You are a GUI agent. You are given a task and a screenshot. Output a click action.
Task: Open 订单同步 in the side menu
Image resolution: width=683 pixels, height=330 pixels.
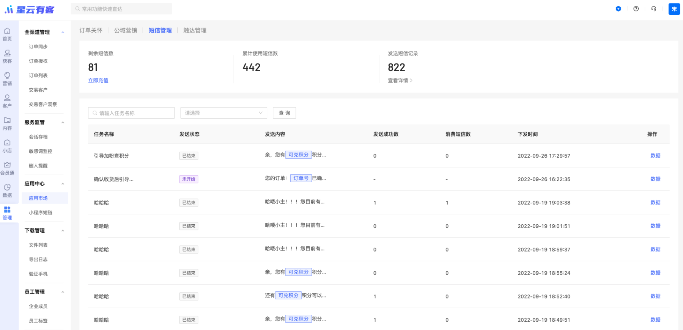38,47
